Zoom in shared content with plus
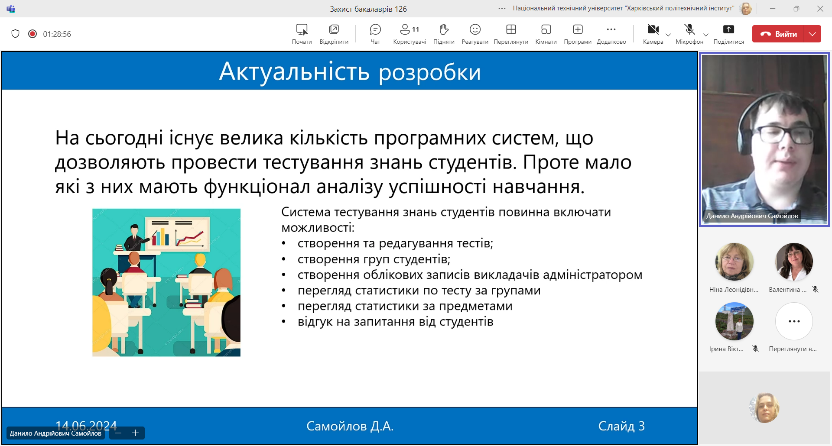Image resolution: width=832 pixels, height=446 pixels. point(135,433)
